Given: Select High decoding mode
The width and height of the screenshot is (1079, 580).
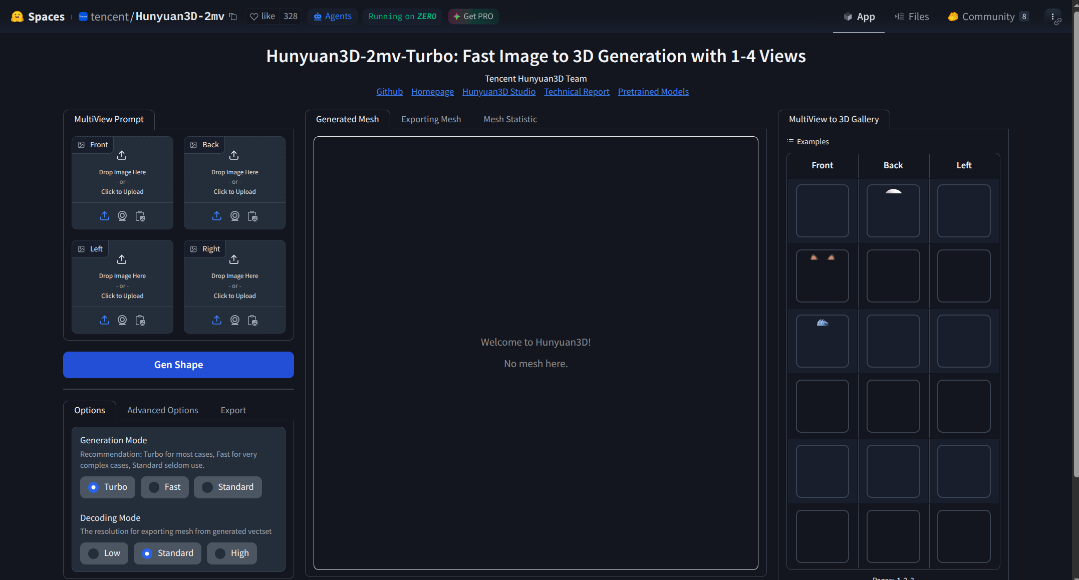Looking at the screenshot, I should [232, 553].
